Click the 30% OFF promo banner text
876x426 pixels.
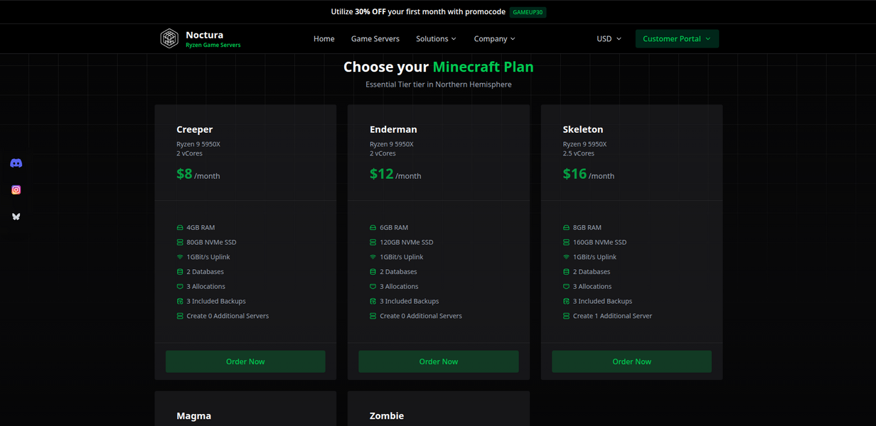[x=418, y=12]
